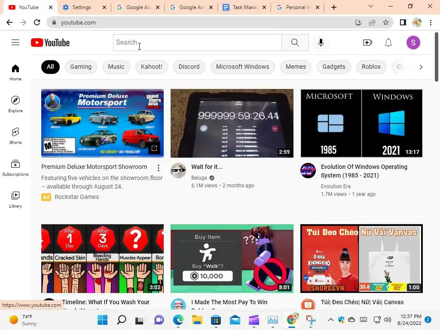Image resolution: width=440 pixels, height=330 pixels.
Task: Open the purple S account avatar
Action: click(x=413, y=43)
